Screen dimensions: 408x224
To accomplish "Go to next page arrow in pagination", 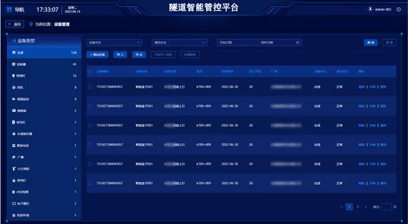I will (366, 207).
